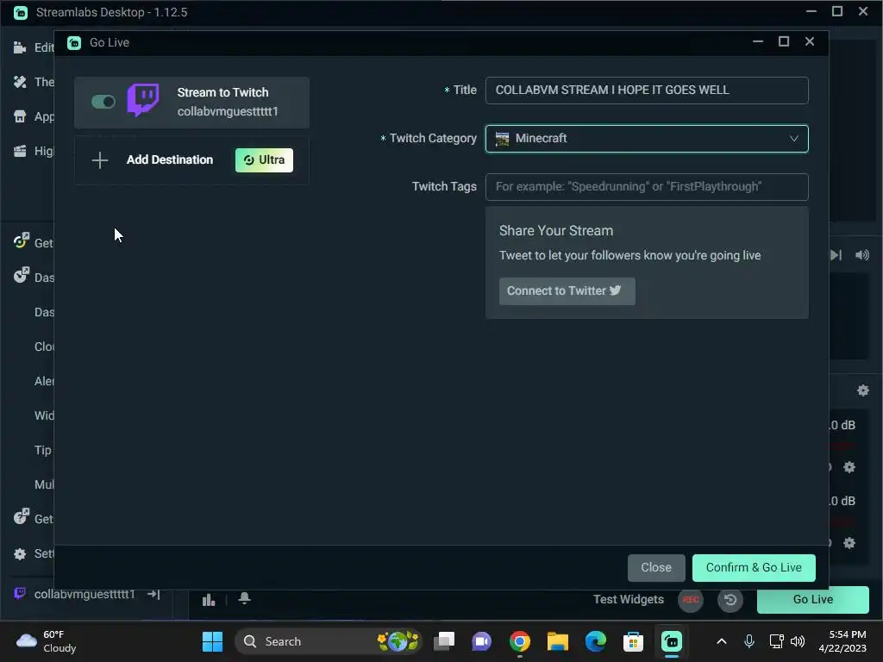
Task: Click the skip-forward playback icon
Action: 836,255
